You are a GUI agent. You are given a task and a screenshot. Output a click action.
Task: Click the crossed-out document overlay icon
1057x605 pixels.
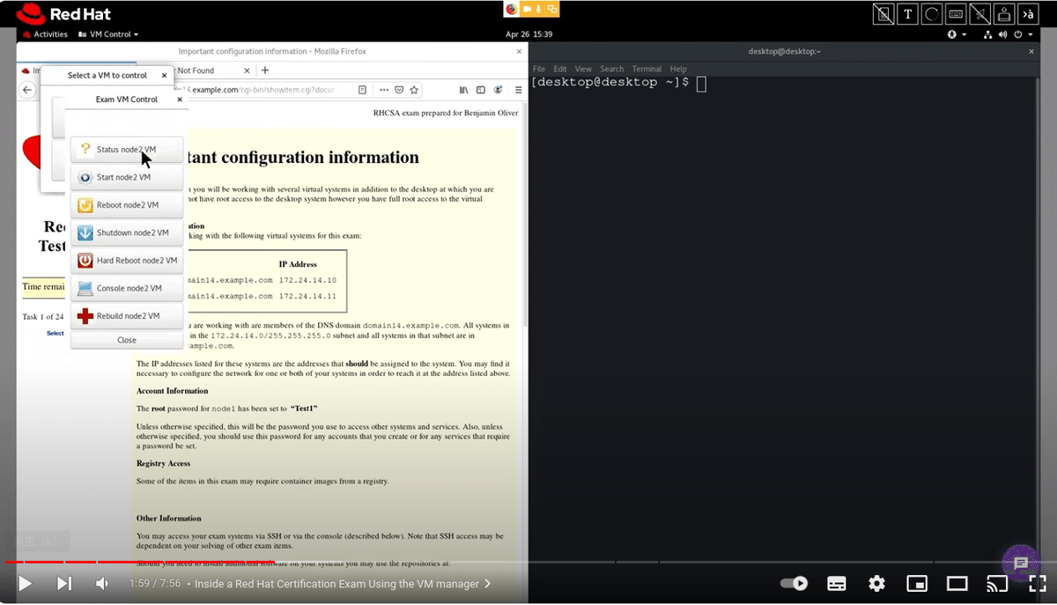[x=883, y=14]
